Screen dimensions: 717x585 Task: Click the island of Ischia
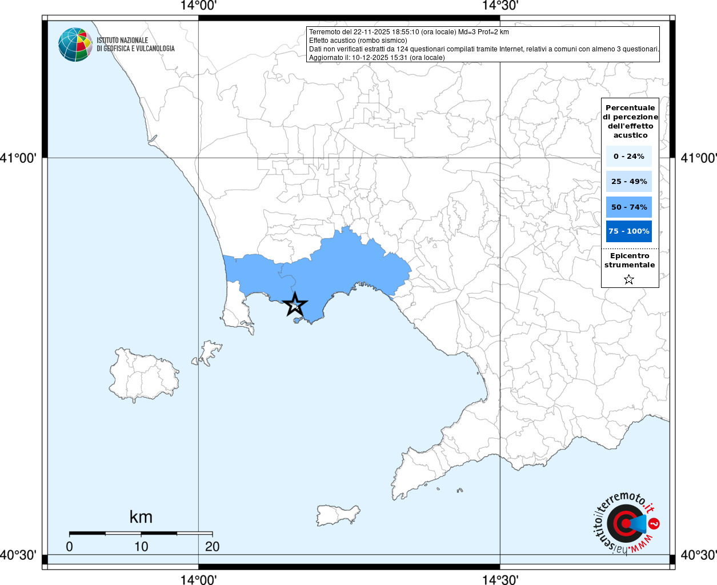point(144,375)
